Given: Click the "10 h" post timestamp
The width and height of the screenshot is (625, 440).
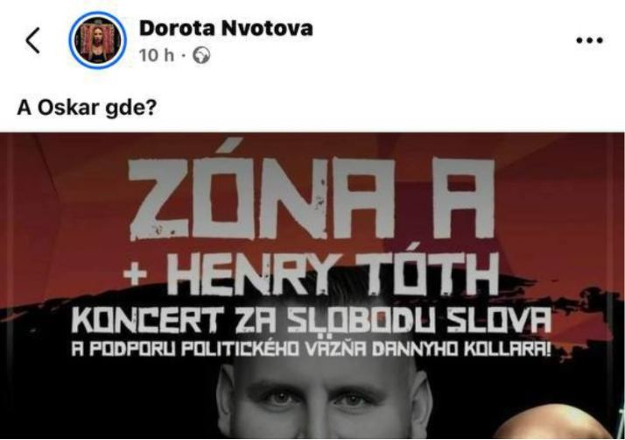Looking at the screenshot, I should coord(157,55).
